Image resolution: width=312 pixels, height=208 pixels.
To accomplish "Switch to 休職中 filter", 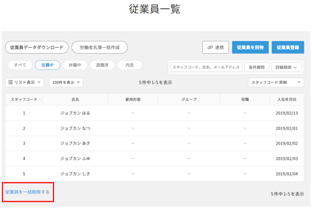I will (75, 65).
